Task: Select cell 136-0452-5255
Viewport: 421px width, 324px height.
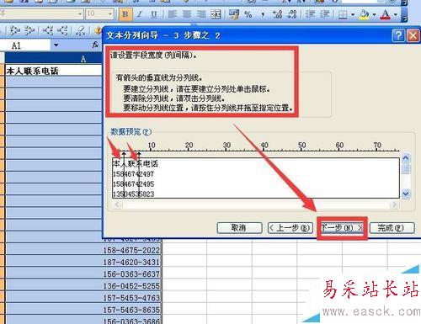Action: (x=83, y=286)
